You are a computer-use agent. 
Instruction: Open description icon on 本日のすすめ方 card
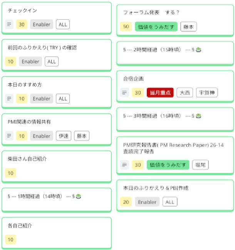pyautogui.click(x=9, y=99)
